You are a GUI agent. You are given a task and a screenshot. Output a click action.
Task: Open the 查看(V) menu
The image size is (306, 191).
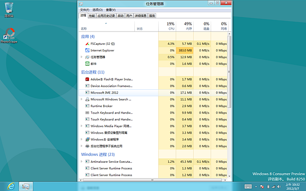tap(111, 10)
